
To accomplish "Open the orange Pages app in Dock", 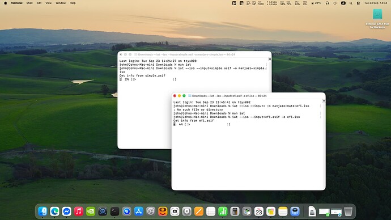I will coord(199,211).
